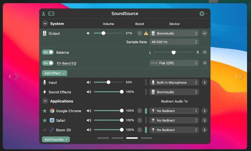
Task: Click the Safari app icon
Action: [52, 120]
